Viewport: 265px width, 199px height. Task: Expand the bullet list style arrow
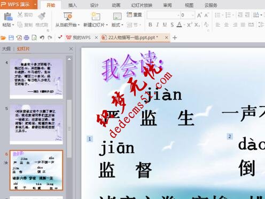[x=223, y=15]
